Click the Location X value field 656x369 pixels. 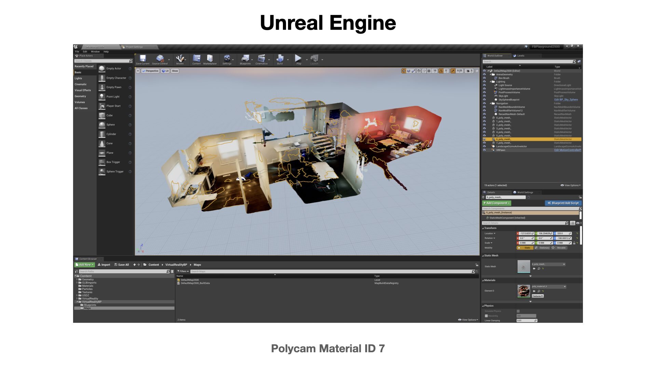pos(527,233)
